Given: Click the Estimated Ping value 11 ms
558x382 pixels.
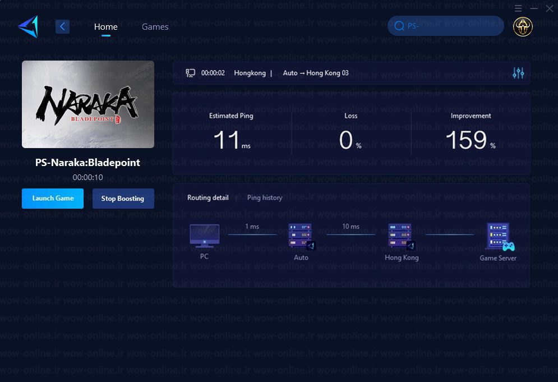Looking at the screenshot, I should tap(232, 140).
